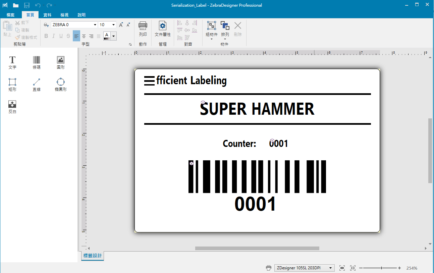
Task: Click the align objects right icon
Action: 195,23
